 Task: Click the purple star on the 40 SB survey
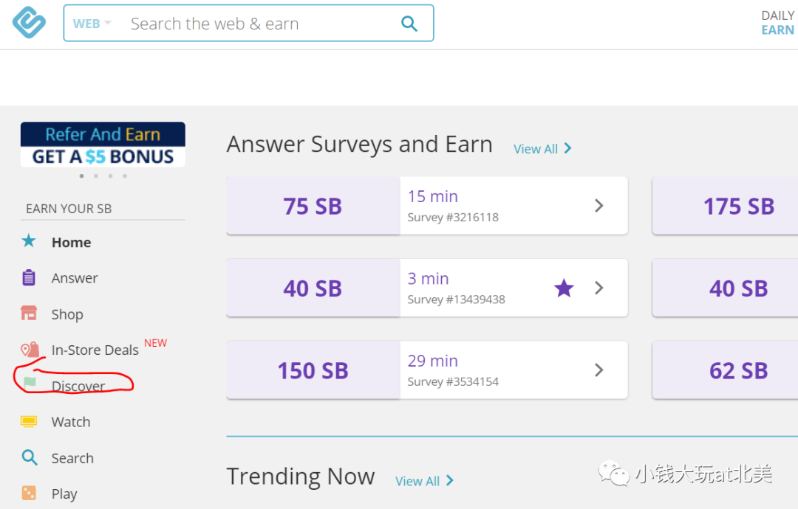564,288
